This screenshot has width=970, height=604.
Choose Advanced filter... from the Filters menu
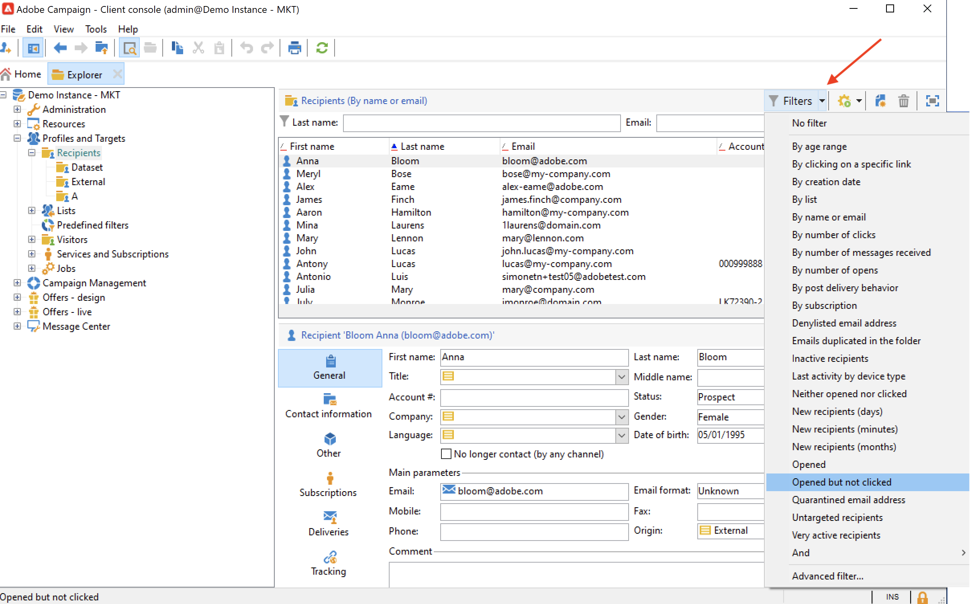coord(827,576)
